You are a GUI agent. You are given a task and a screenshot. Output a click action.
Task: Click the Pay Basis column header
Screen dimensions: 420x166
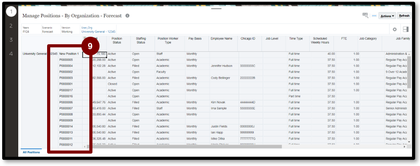coord(195,39)
